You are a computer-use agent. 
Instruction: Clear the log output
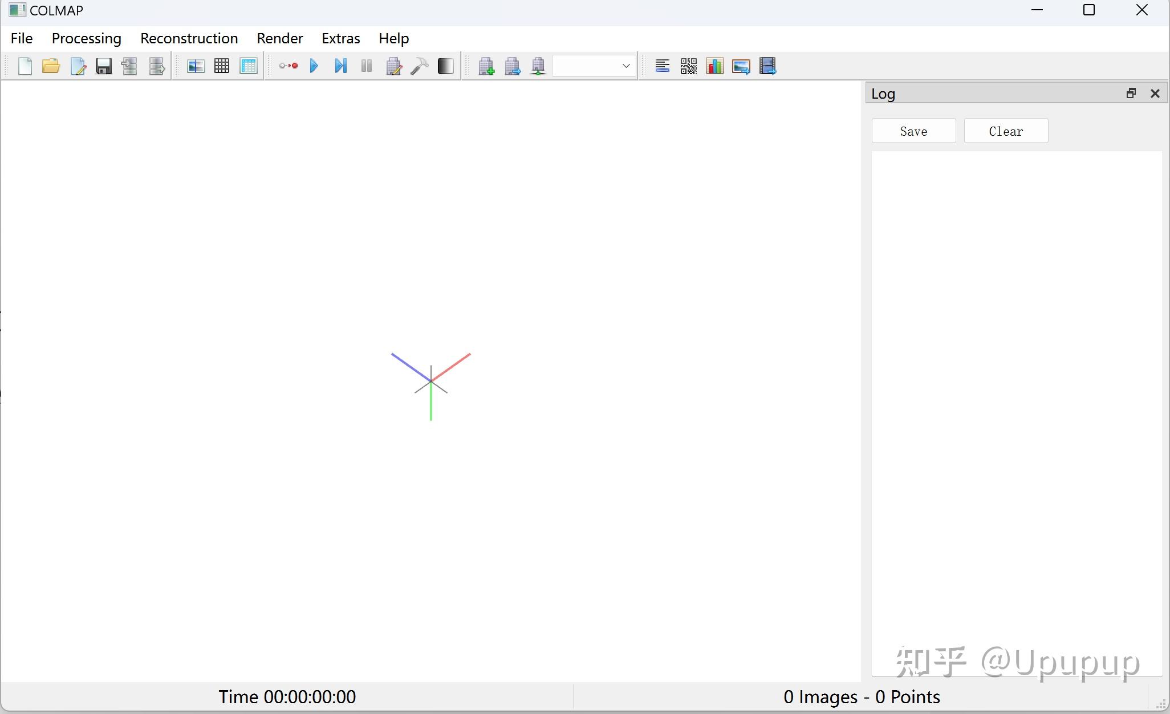pos(1005,131)
